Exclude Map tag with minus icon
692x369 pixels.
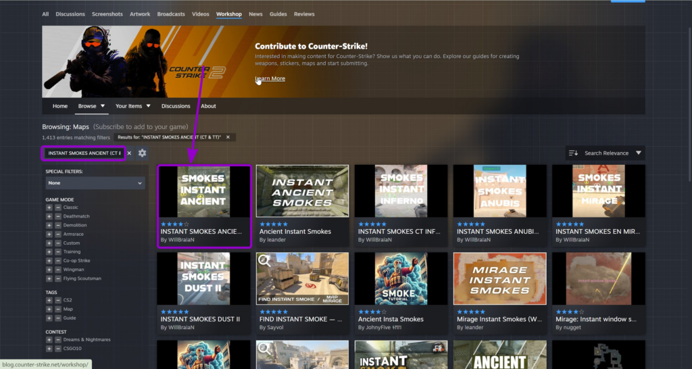(x=58, y=309)
